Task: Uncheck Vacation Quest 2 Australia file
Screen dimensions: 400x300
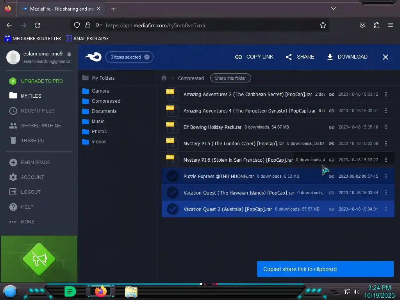Action: (172, 209)
